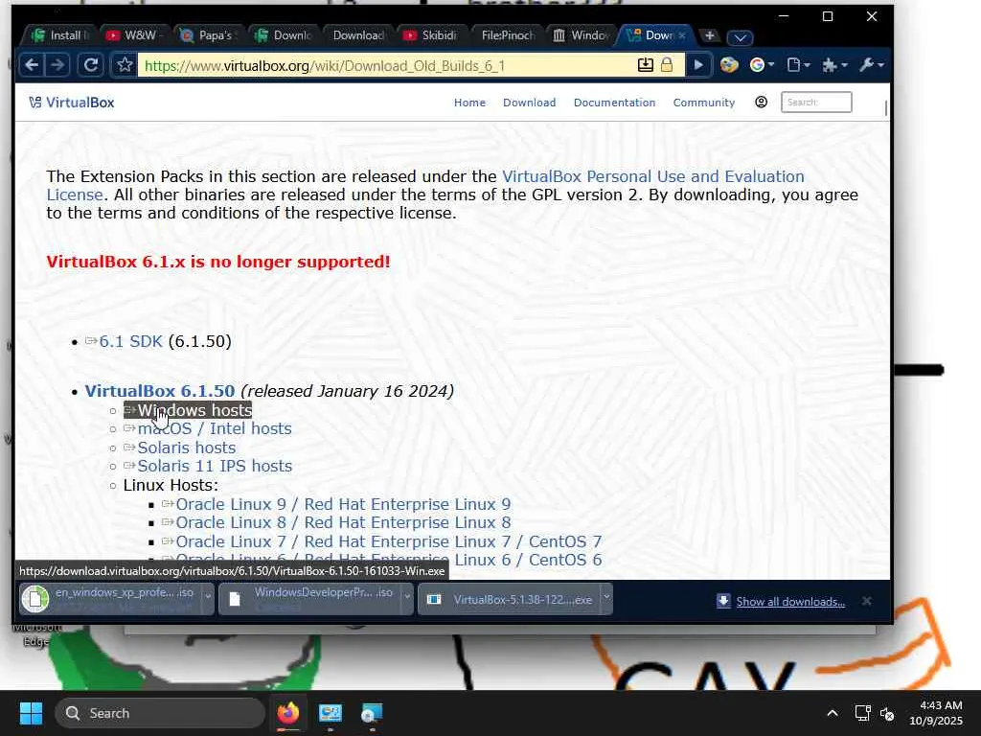Click Show all downloads link
The width and height of the screenshot is (981, 736).
[790, 602]
